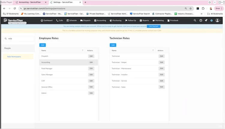Edit the CSR role
Screen dimensions: 225x129
coord(91,81)
